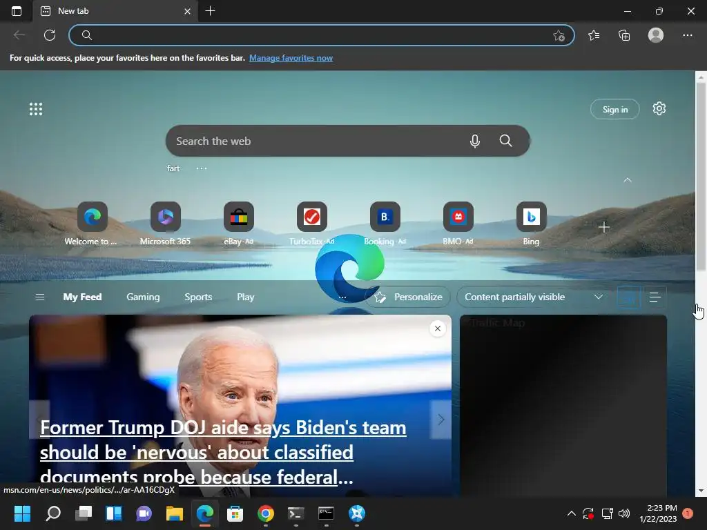Open Microsoft Store from taskbar
The width and height of the screenshot is (707, 530).
(x=235, y=513)
